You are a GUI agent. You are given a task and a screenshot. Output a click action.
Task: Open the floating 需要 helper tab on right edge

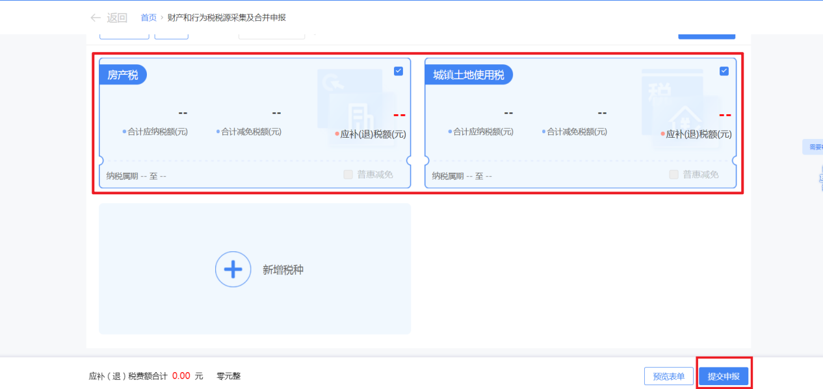tap(814, 147)
